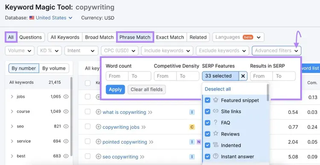Open the CPC (USD) filter dropdown
Viewport: 320px width, 165px height.
[119, 51]
